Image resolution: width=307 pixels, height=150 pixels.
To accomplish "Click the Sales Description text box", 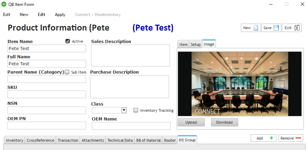I will 130,56.
